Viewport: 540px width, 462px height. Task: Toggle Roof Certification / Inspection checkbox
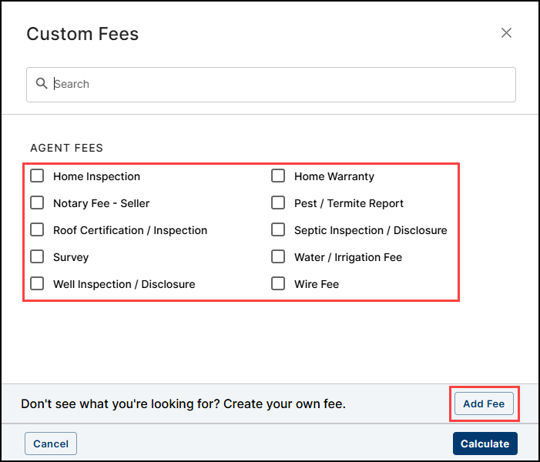tap(37, 230)
